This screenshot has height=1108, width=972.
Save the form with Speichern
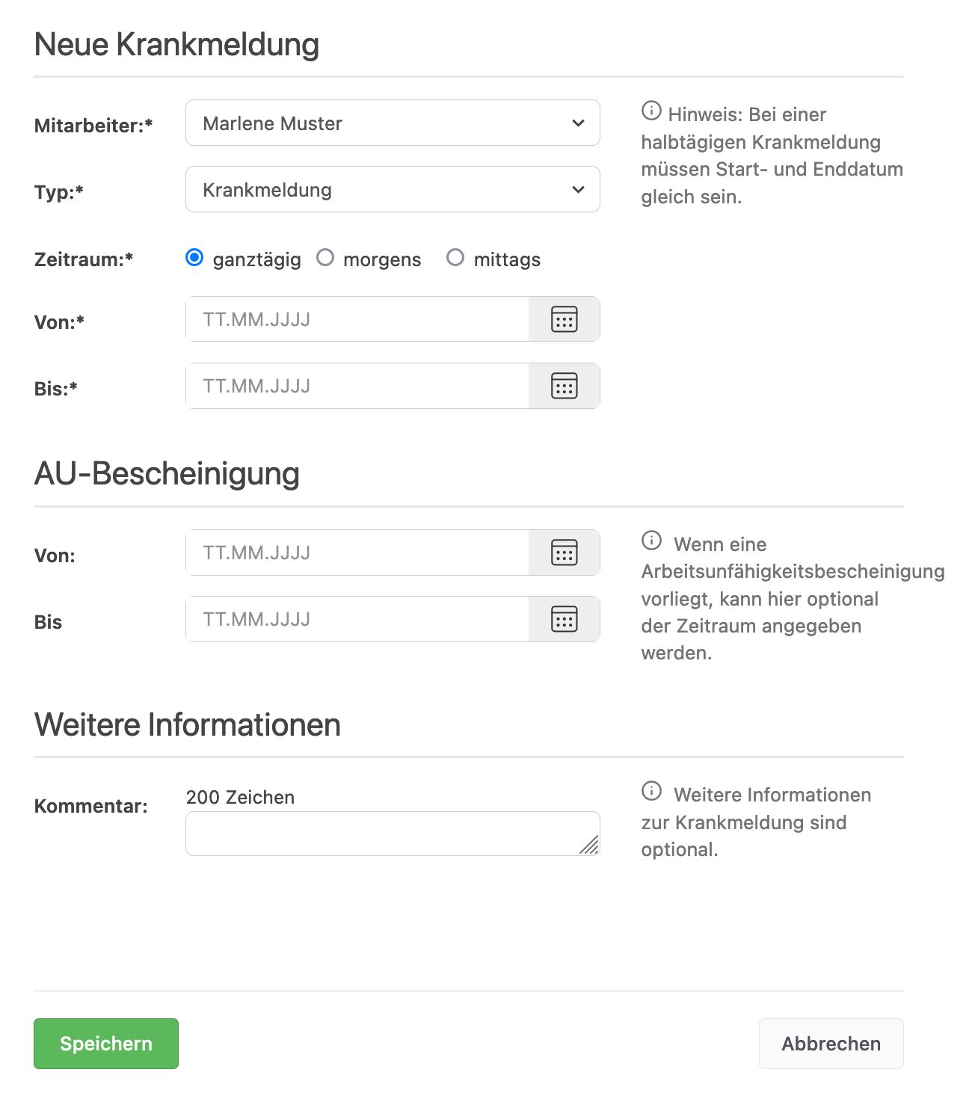pyautogui.click(x=106, y=1044)
